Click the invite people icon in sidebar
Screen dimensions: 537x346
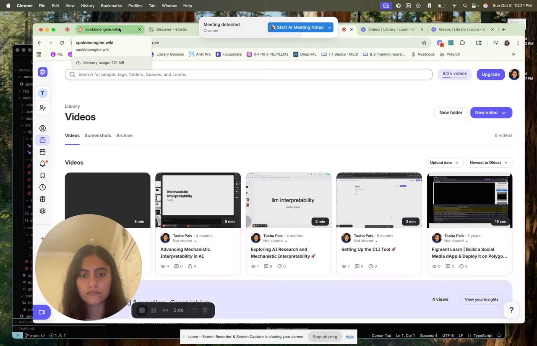point(42,108)
